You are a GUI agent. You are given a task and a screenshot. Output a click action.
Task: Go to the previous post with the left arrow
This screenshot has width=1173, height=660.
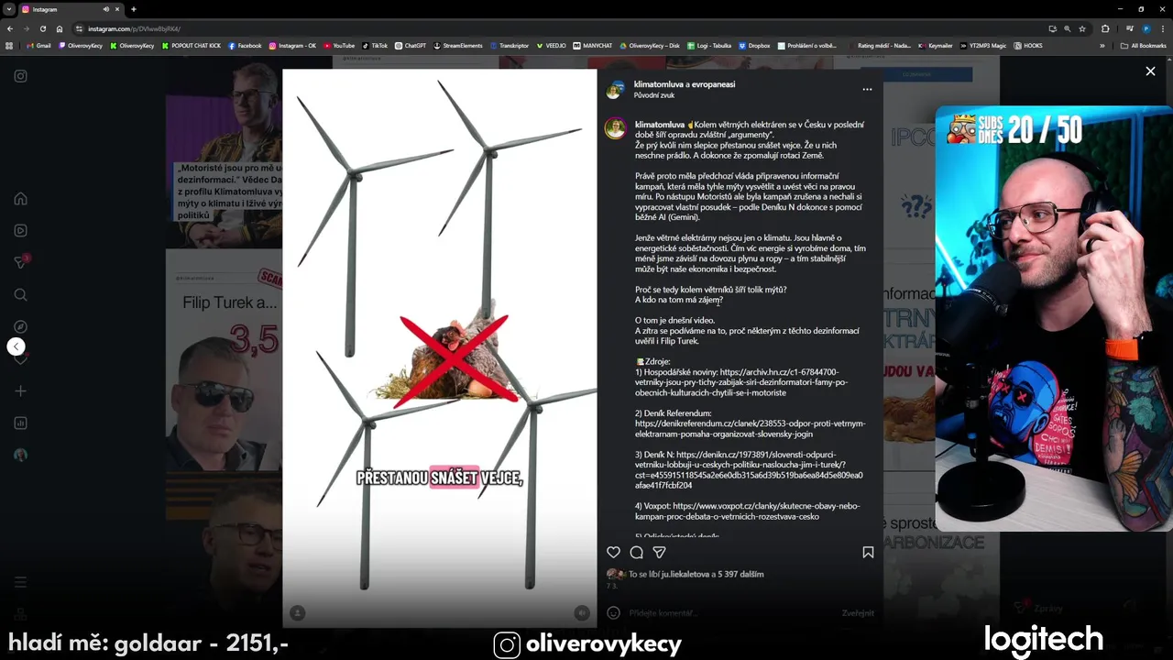pos(16,346)
